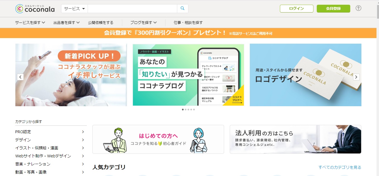Open the ロゴデザイン banner

point(306,75)
